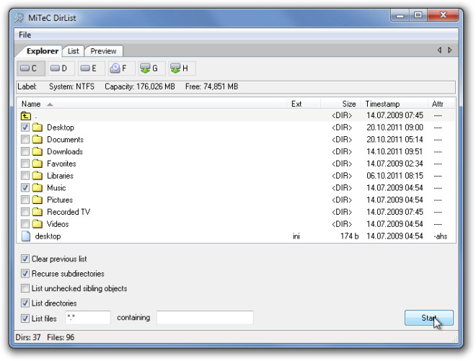This screenshot has width=476, height=361.
Task: Sort by the Timestamp column header
Action: (x=395, y=104)
